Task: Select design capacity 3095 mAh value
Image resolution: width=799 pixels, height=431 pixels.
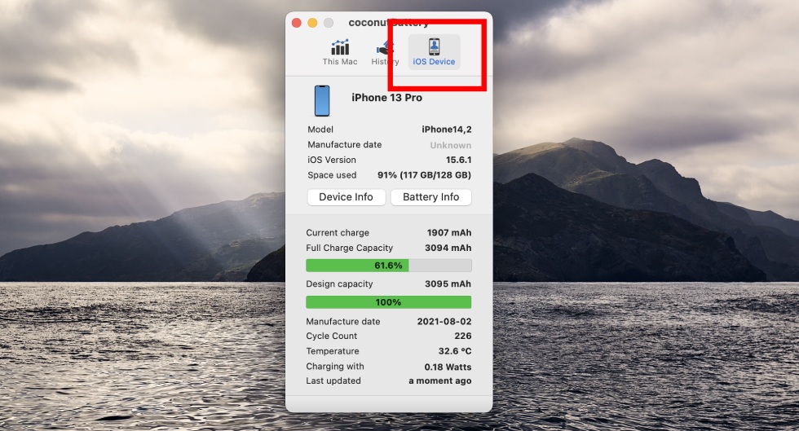Action: (x=448, y=284)
